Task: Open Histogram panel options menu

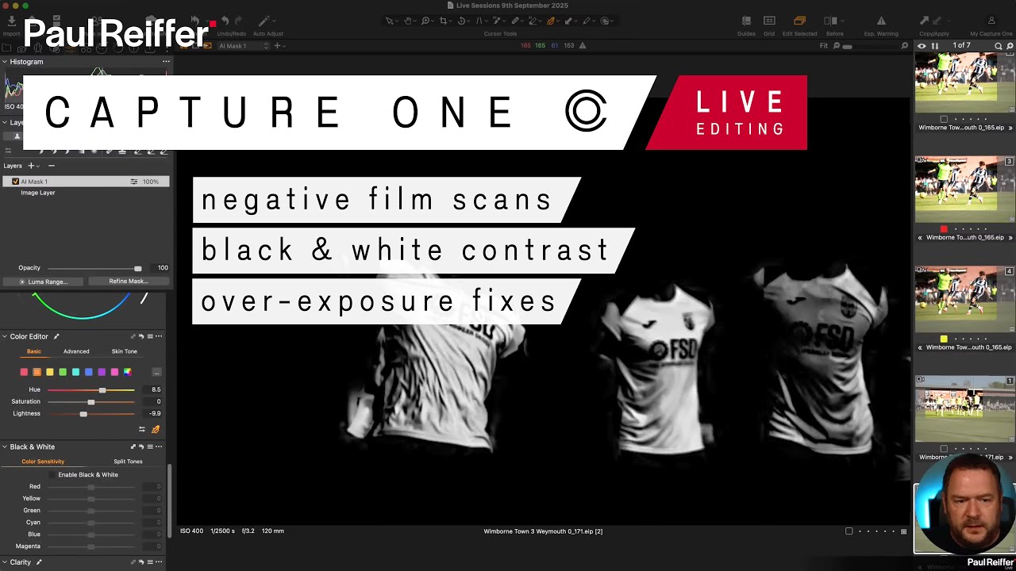Action: coord(166,61)
